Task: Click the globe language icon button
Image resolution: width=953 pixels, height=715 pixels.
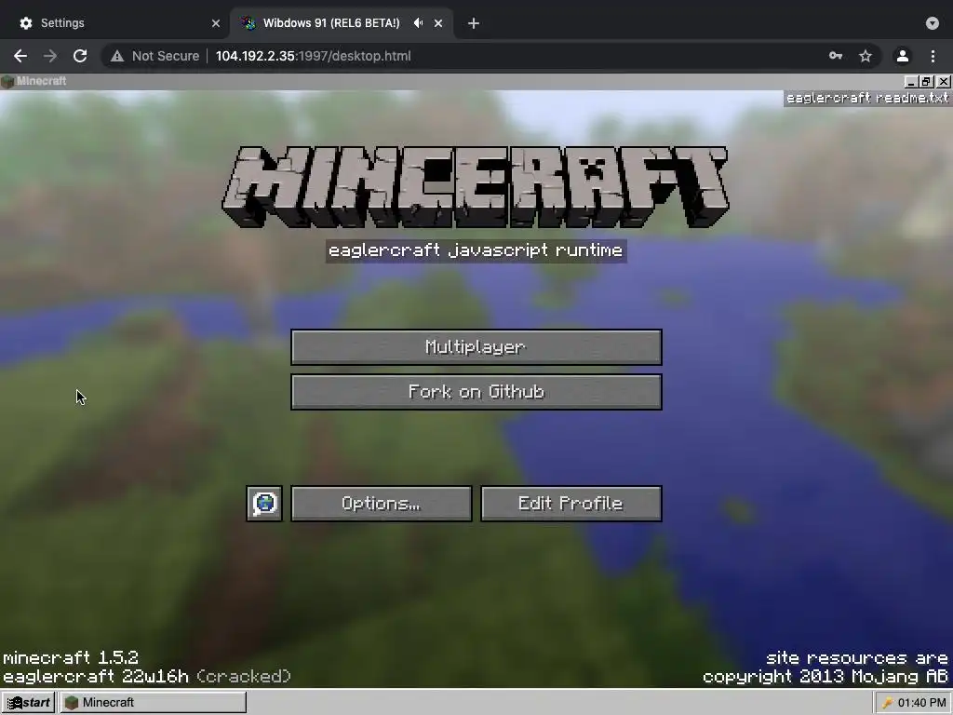Action: point(264,504)
